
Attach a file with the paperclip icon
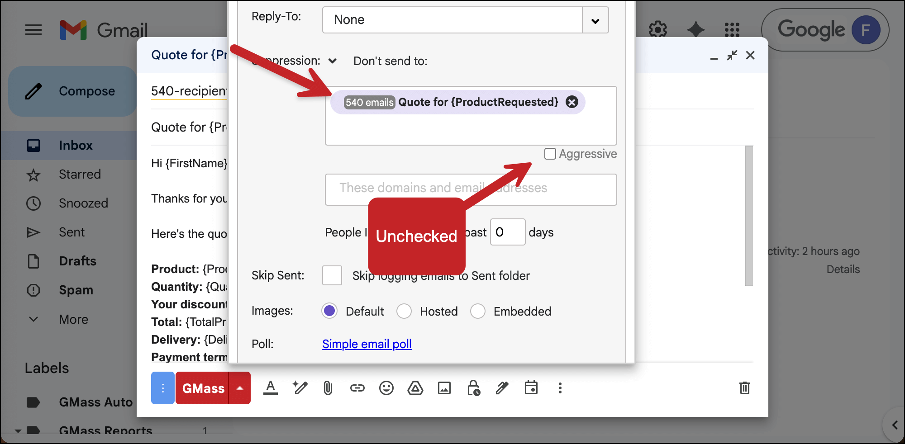tap(328, 388)
